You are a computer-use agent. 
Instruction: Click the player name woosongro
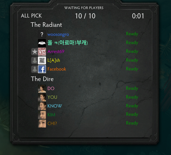click(58, 34)
